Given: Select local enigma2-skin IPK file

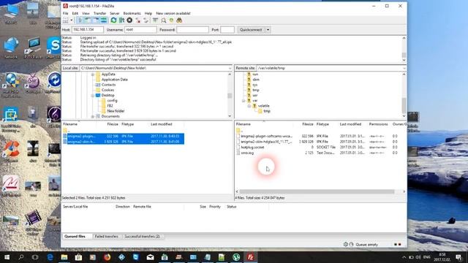Looking at the screenshot, I should coord(124,142).
